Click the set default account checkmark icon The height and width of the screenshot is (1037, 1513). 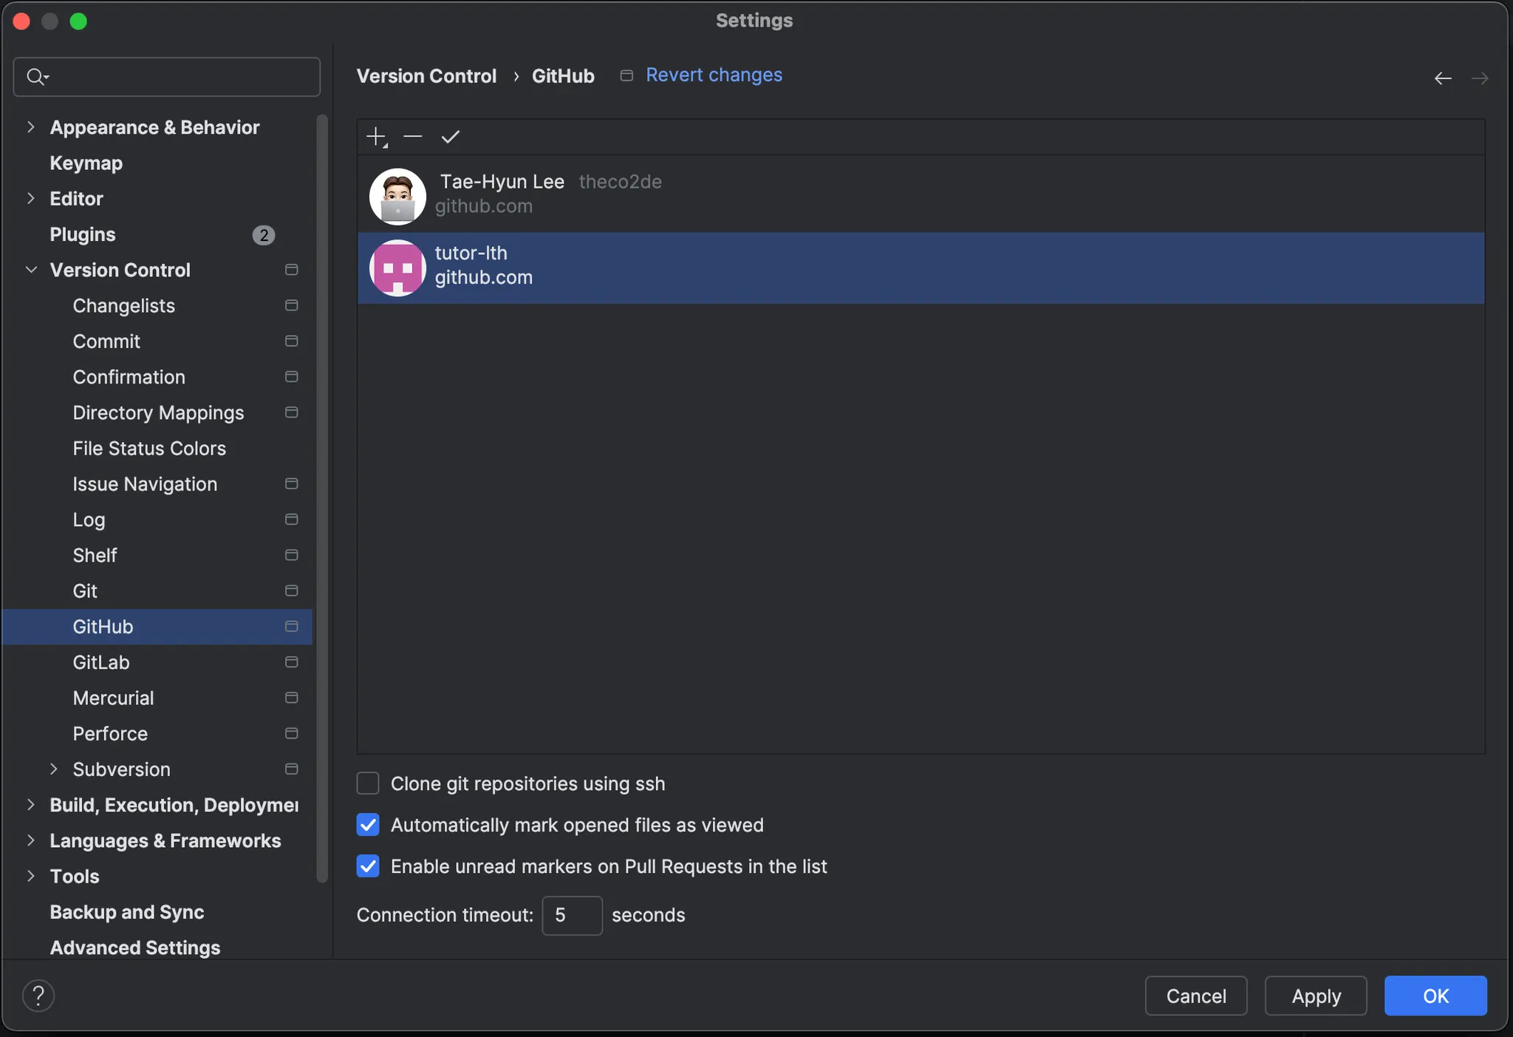450,137
